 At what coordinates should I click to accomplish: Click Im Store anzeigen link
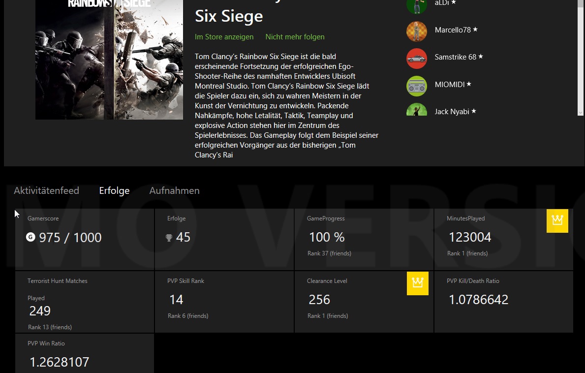(224, 37)
